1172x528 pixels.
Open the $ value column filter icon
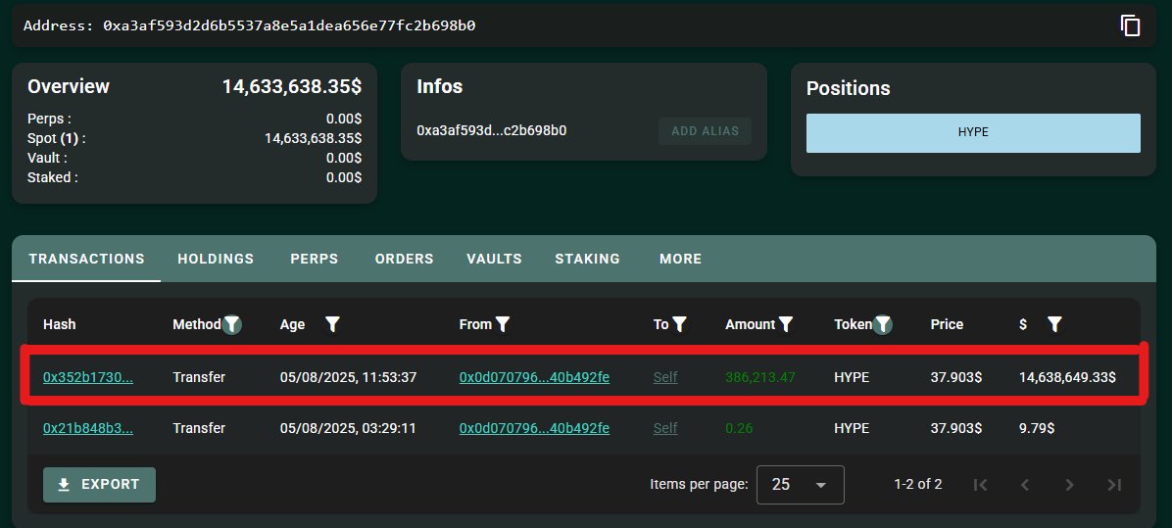pyautogui.click(x=1054, y=324)
